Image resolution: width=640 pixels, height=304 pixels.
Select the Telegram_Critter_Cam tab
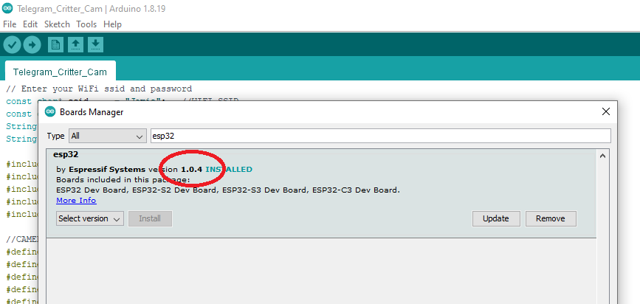tap(60, 71)
